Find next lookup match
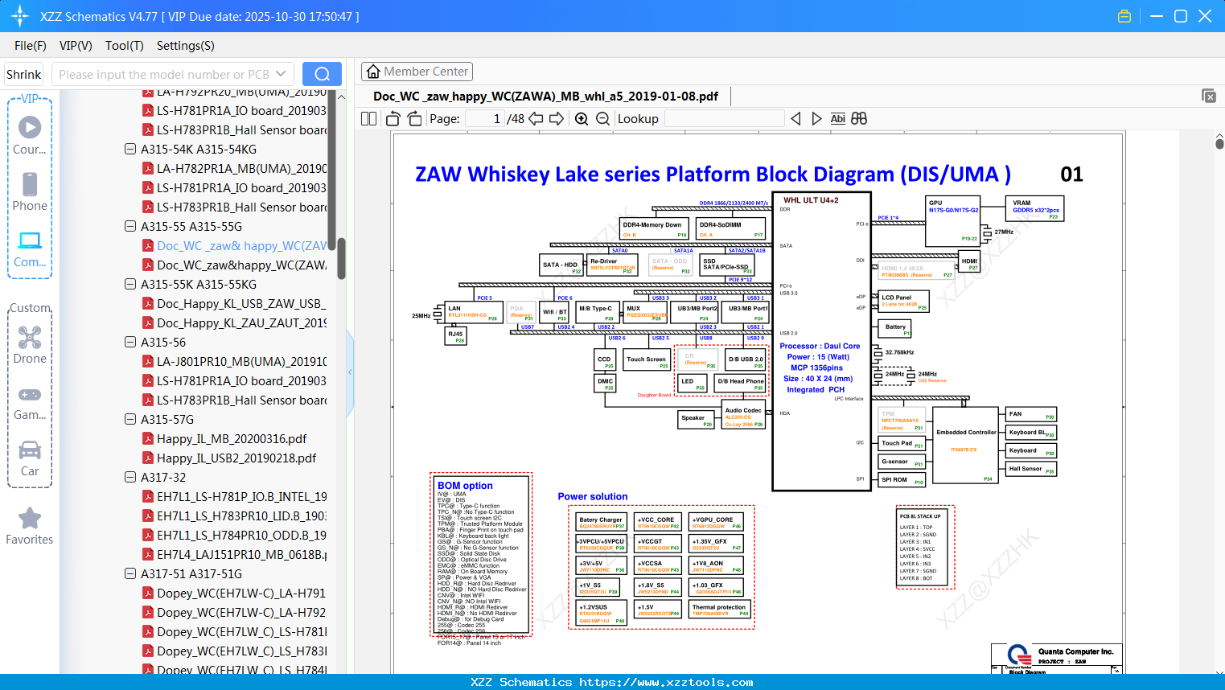 pyautogui.click(x=816, y=119)
